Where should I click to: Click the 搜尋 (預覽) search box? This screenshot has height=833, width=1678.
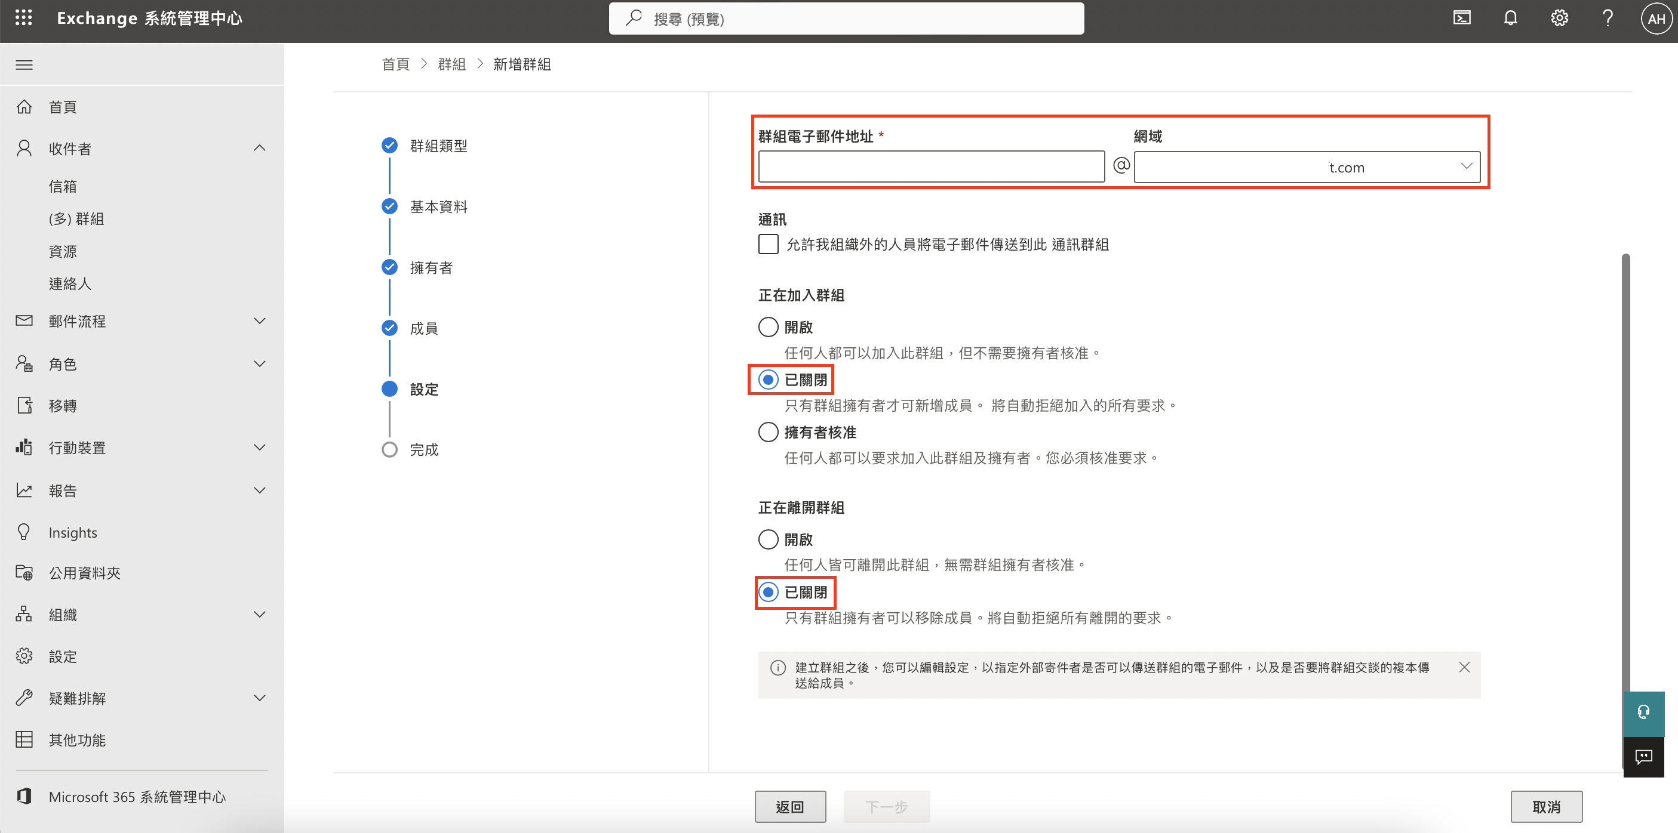[x=846, y=18]
